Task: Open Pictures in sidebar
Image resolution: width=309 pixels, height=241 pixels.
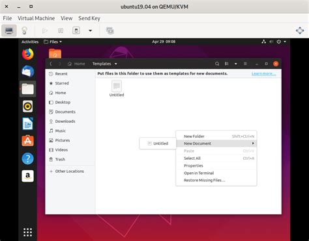Action: pyautogui.click(x=71, y=140)
